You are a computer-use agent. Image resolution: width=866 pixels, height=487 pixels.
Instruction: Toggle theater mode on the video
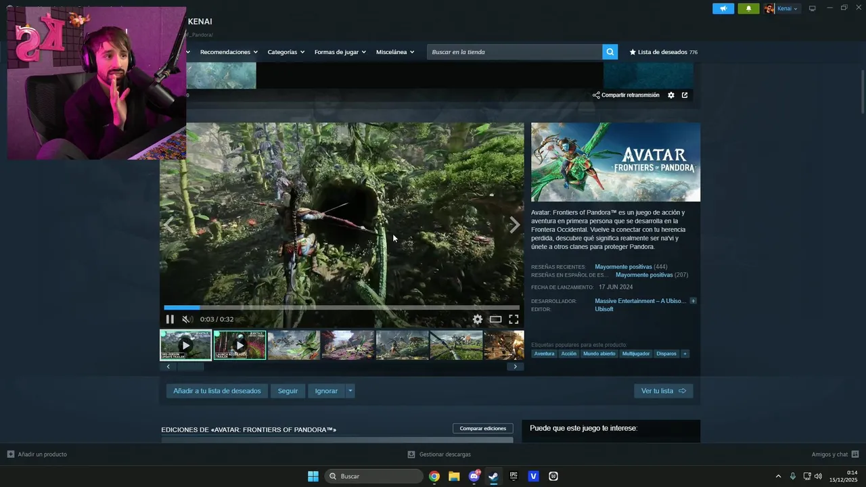496,319
